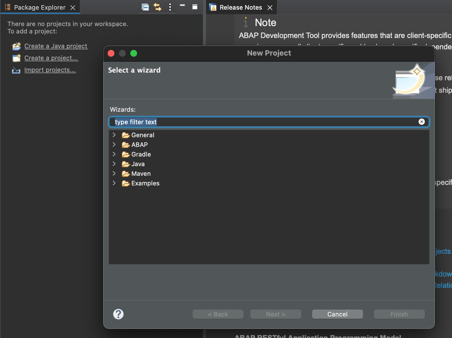Click the Release Notes tab icon
This screenshot has width=452, height=338.
213,7
